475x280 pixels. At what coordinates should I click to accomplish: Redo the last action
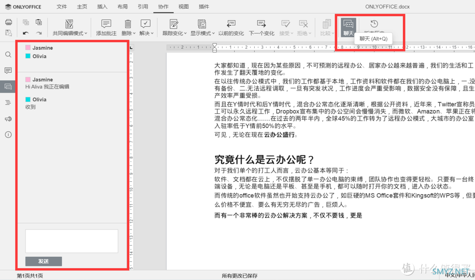[x=38, y=33]
